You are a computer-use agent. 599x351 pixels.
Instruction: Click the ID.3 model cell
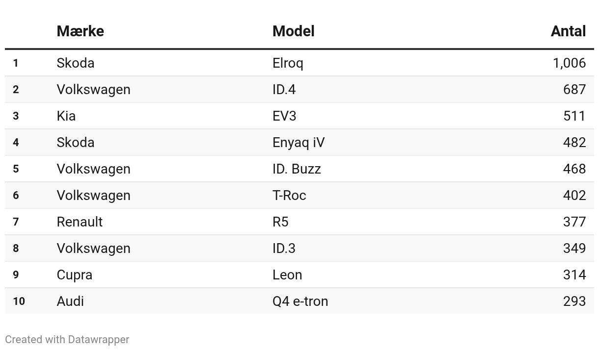click(x=284, y=248)
